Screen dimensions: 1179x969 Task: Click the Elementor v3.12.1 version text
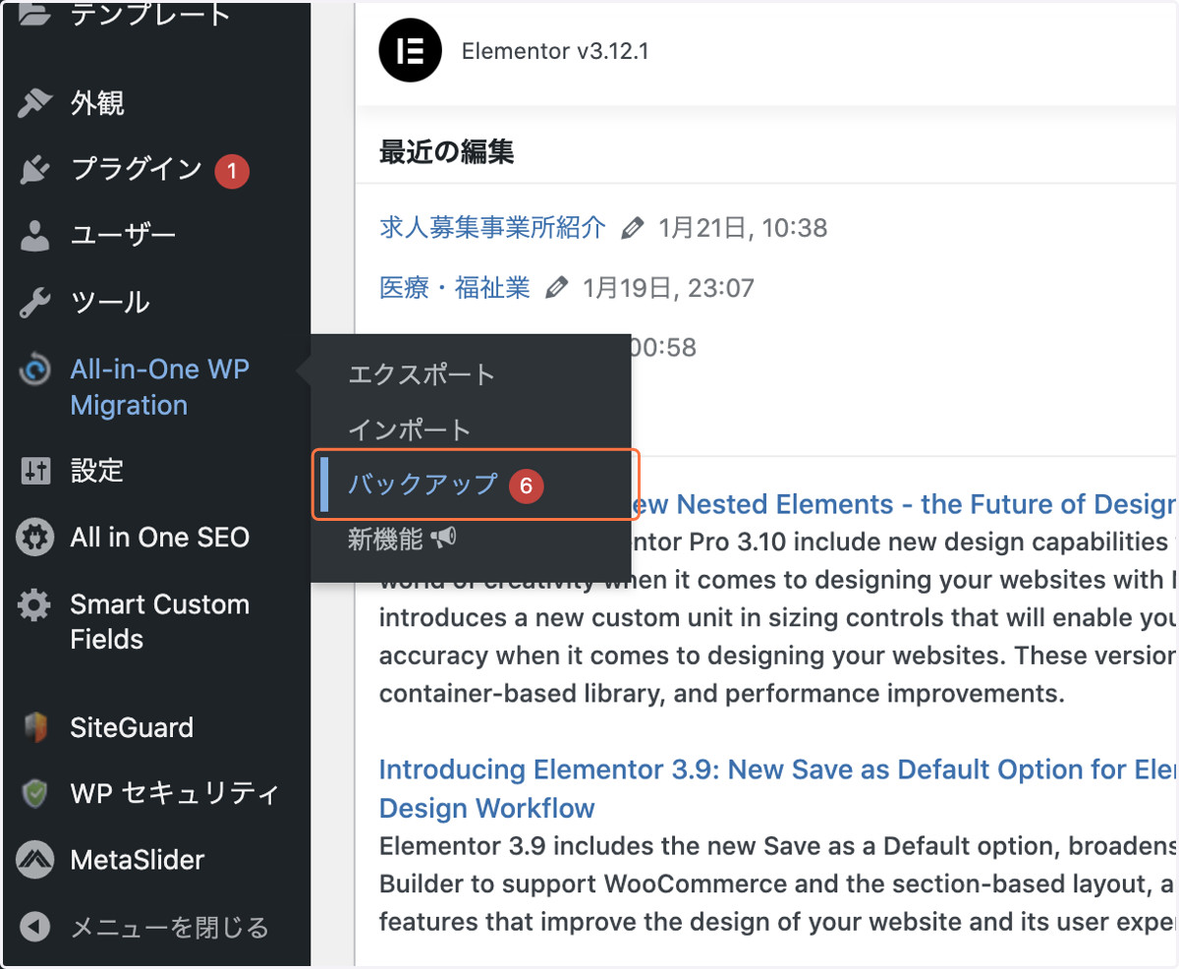click(x=555, y=51)
